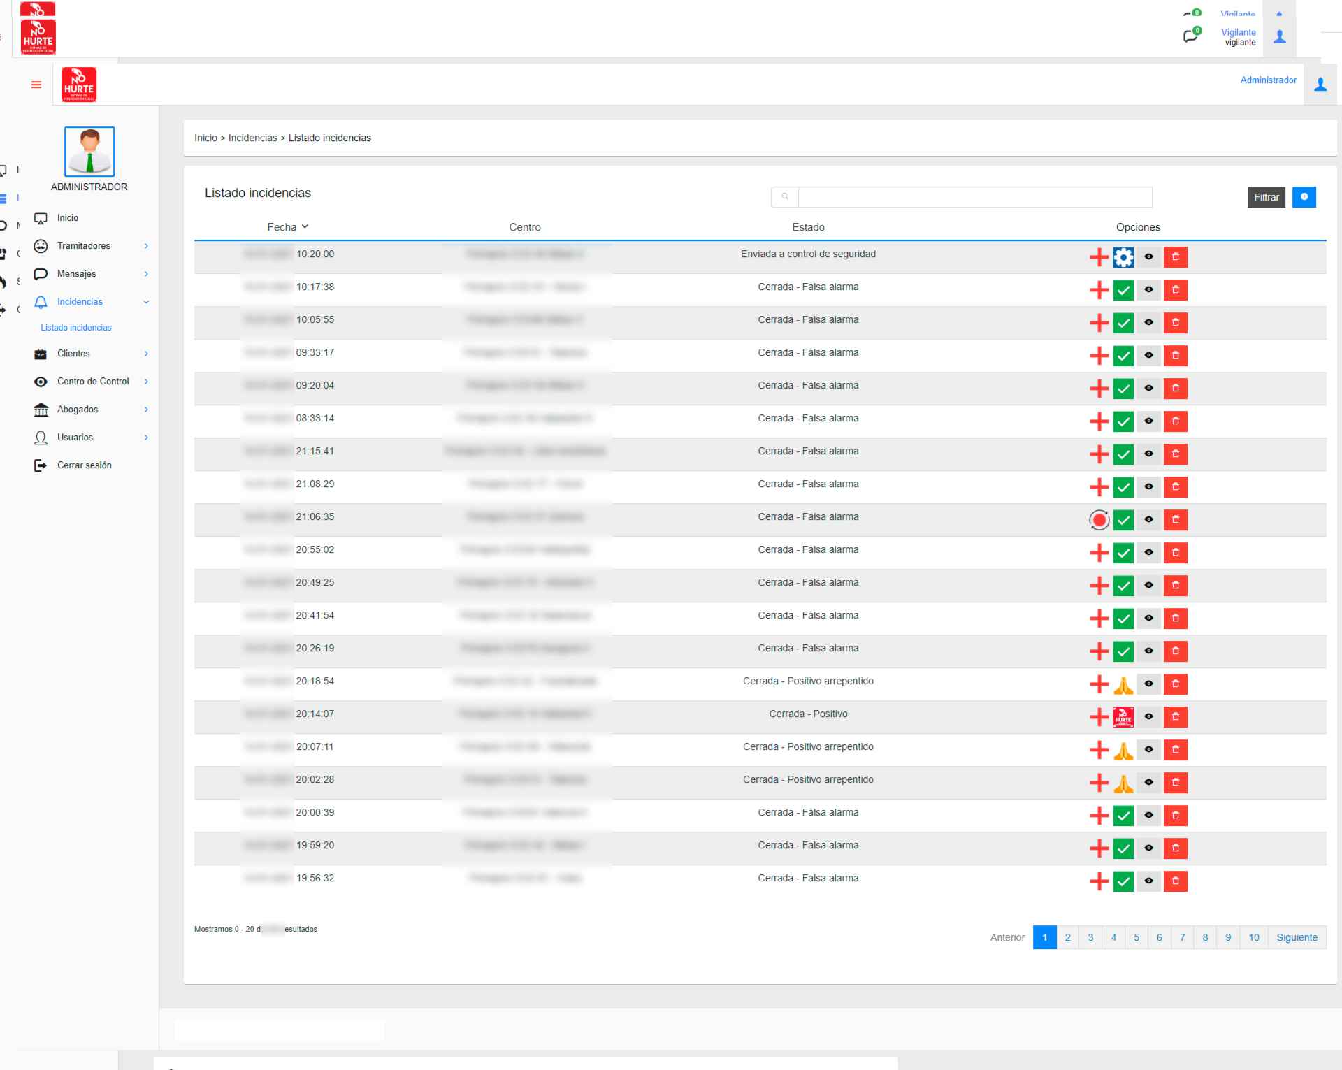Click the incident search input field
This screenshot has height=1070, width=1342.
click(x=975, y=197)
